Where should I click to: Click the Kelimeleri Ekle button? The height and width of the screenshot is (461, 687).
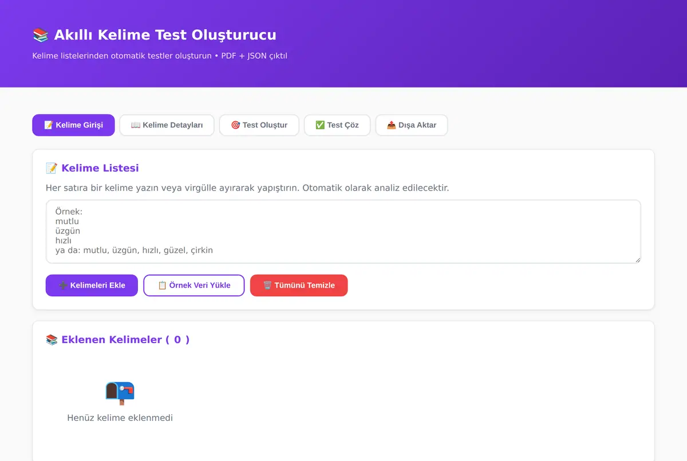click(x=92, y=285)
